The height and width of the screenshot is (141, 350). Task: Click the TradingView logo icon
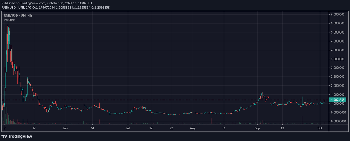pos(5,136)
